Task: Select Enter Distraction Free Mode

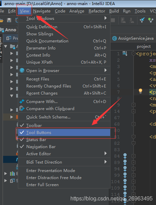Action: pyautogui.click(x=64, y=177)
